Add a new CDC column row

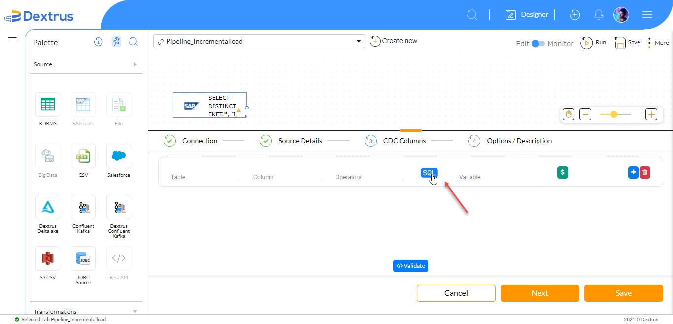(x=633, y=172)
